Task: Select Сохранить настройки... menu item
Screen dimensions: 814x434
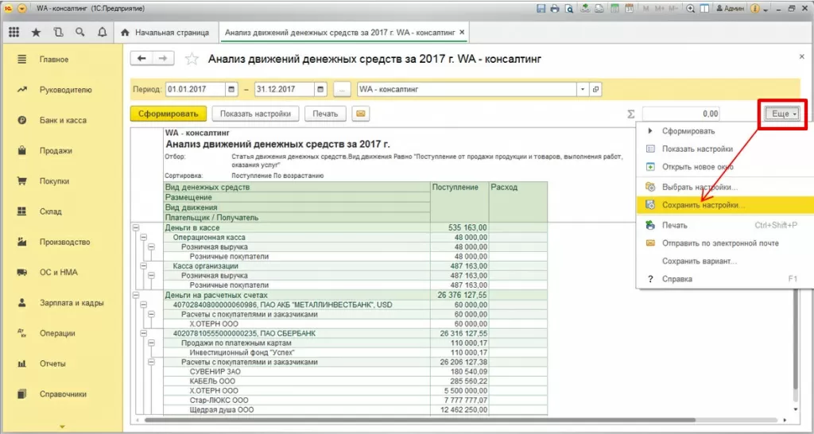Action: pyautogui.click(x=704, y=205)
